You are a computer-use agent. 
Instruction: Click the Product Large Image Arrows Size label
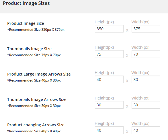click(39, 74)
